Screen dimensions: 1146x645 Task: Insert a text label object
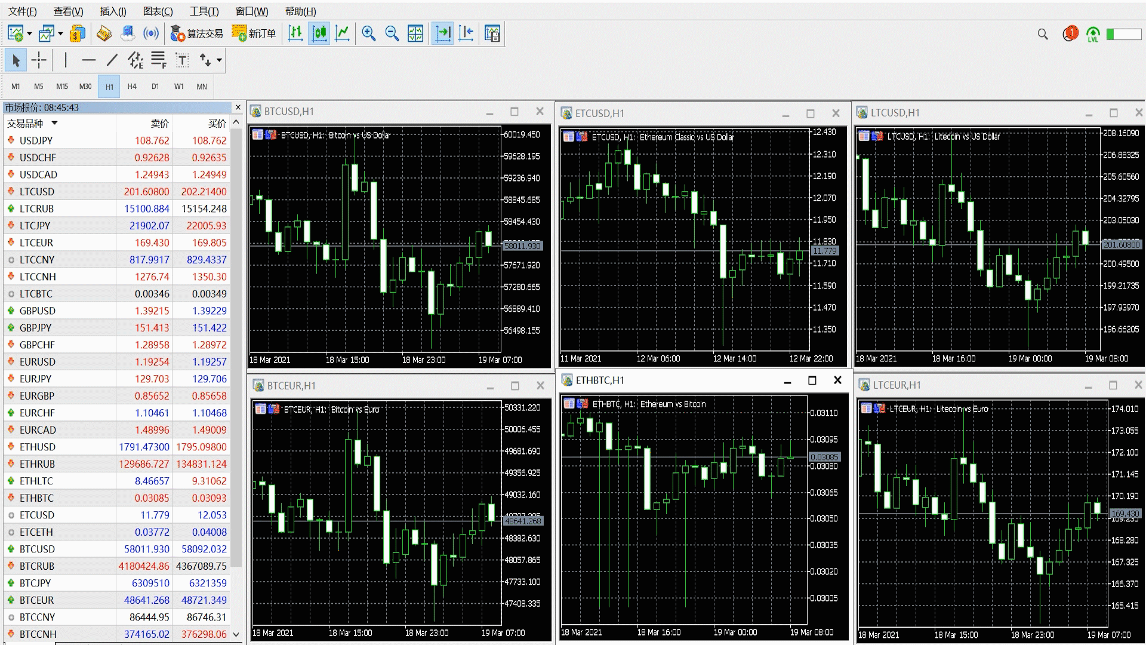[182, 60]
